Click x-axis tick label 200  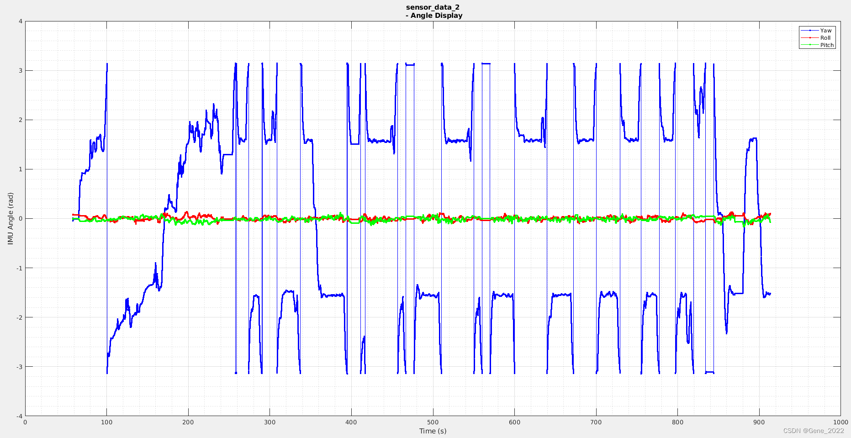[188, 422]
